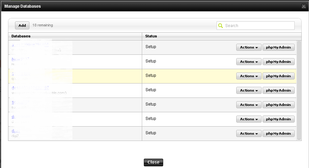This screenshot has height=168, width=309.
Task: Open phpMyAdmin in the sixth row
Action: pos(279,119)
